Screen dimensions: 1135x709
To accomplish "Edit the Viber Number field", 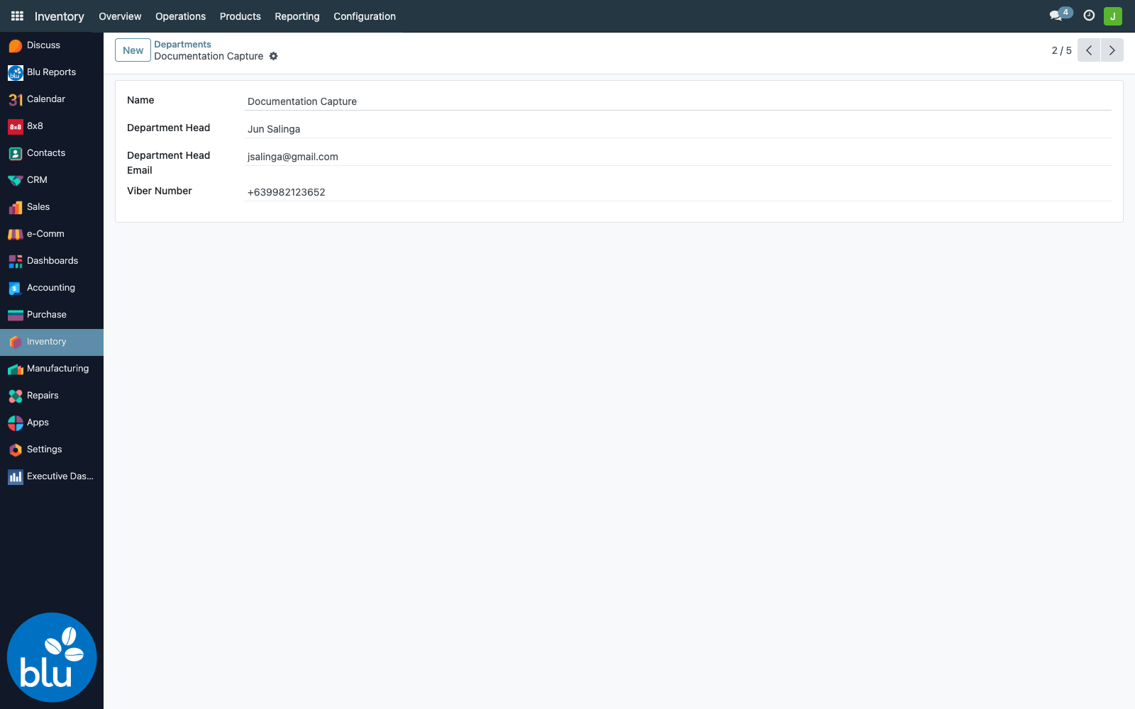I will (x=678, y=192).
